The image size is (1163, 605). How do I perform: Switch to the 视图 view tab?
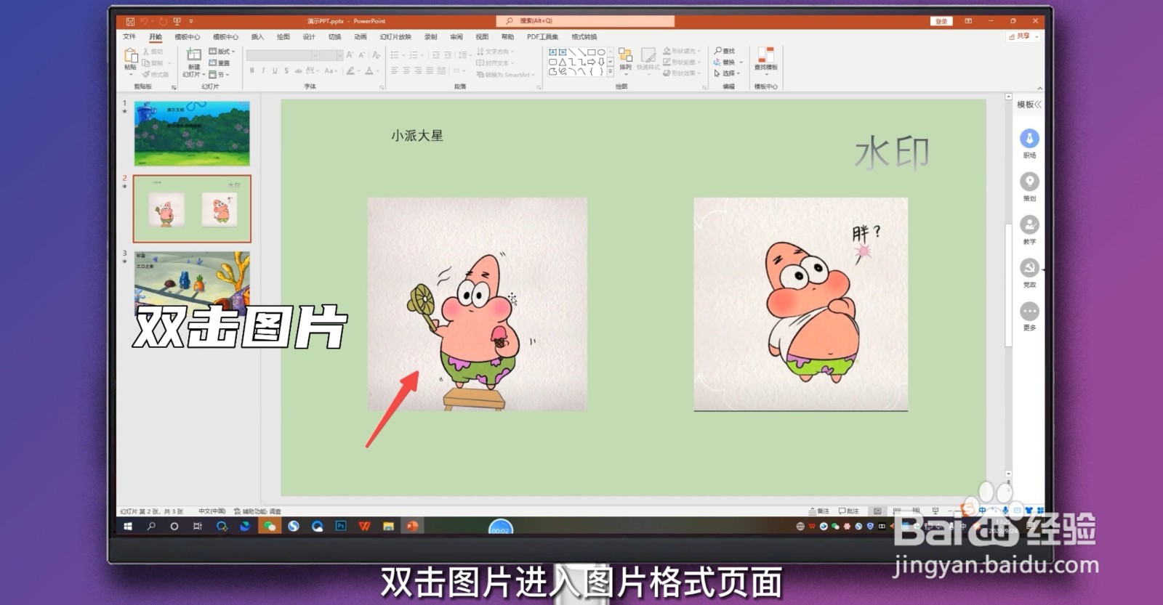(482, 36)
